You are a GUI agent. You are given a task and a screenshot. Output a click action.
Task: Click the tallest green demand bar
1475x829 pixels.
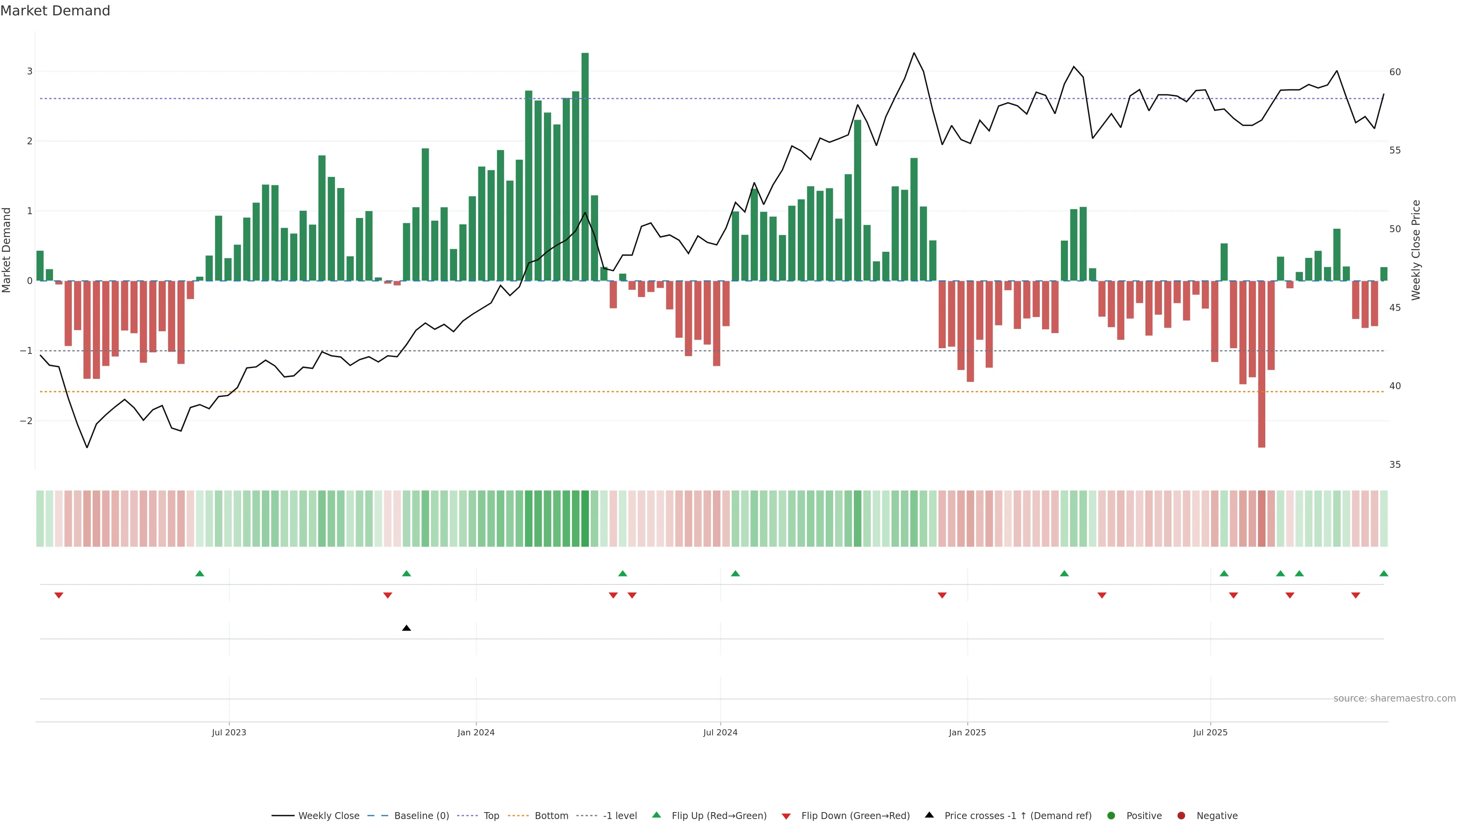point(585,166)
